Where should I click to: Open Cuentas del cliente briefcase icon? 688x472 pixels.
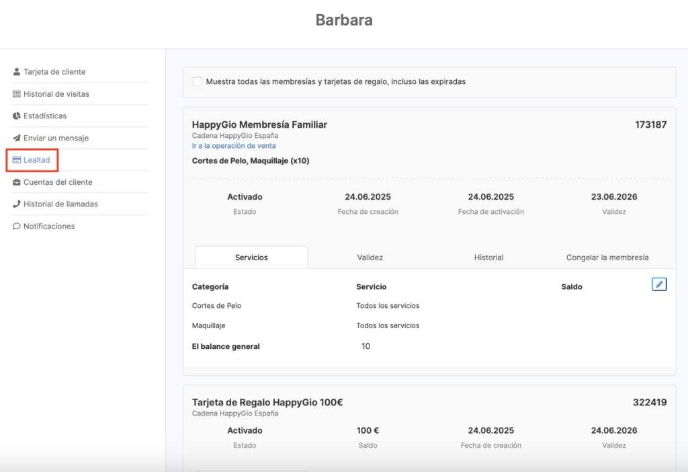pyautogui.click(x=17, y=182)
